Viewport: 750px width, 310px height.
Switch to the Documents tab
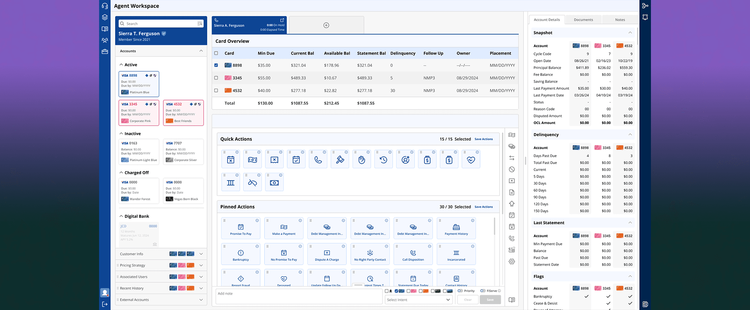point(583,20)
